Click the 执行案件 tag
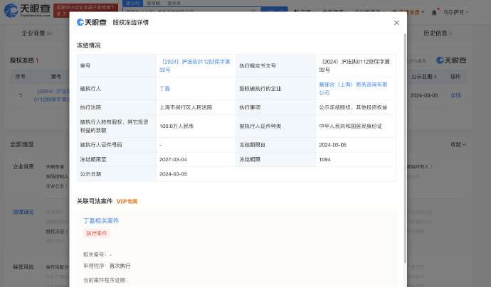Viewport: 491px width, 287px height. click(97, 233)
